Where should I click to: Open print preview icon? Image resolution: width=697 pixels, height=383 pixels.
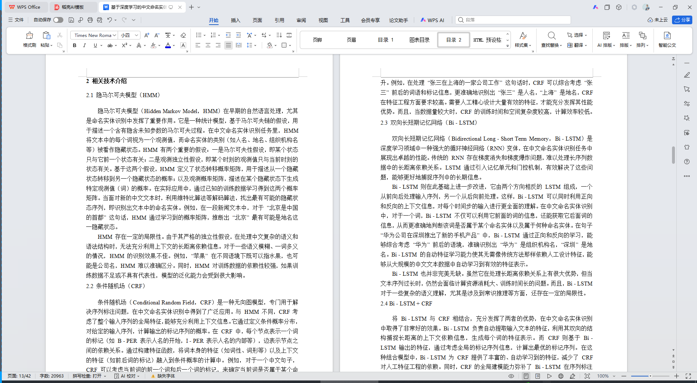[100, 20]
